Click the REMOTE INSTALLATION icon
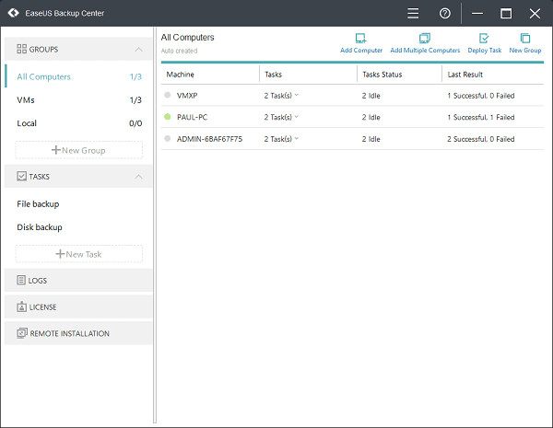This screenshot has width=553, height=428. click(x=22, y=333)
